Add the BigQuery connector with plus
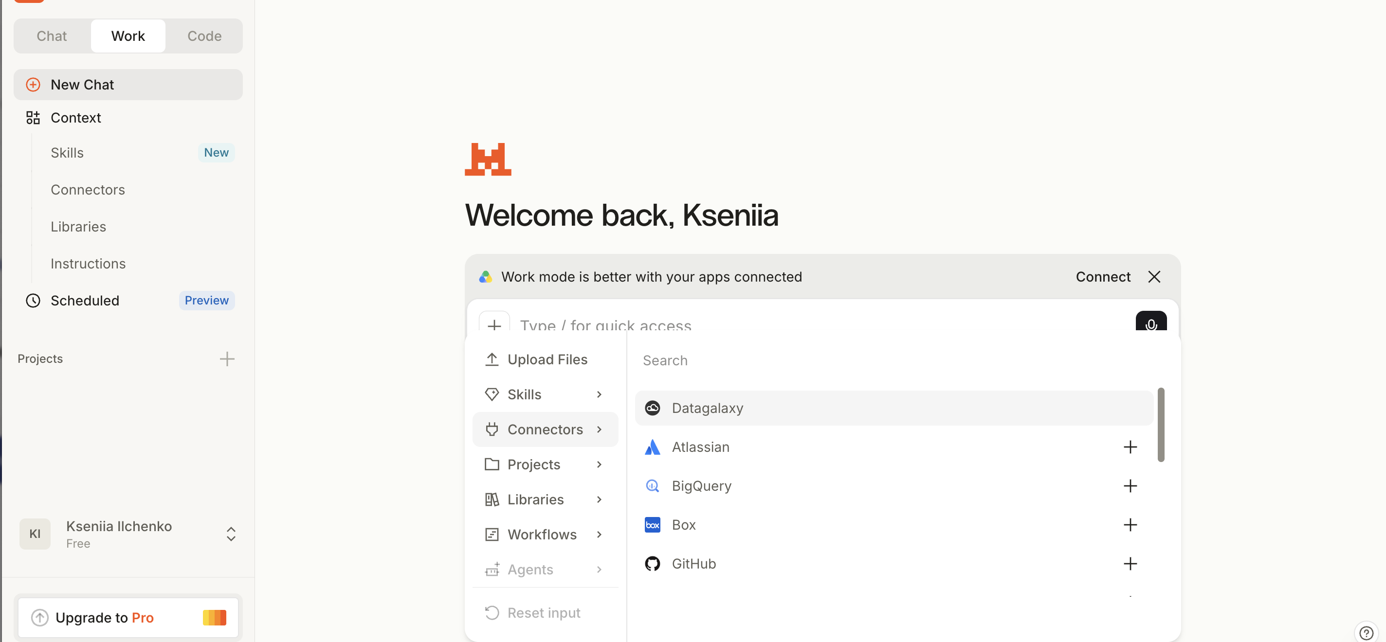 [x=1131, y=486]
